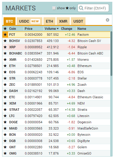Image resolution: width=115 pixels, height=159 pixels.
Task: Click the FCT price 0.00342000
Action: point(33,35)
